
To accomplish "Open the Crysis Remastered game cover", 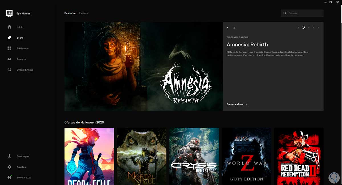I will (x=194, y=156).
